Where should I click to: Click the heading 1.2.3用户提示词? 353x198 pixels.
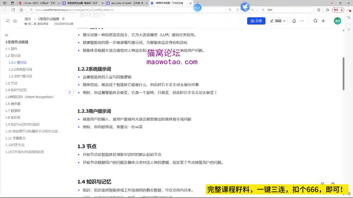point(94,111)
